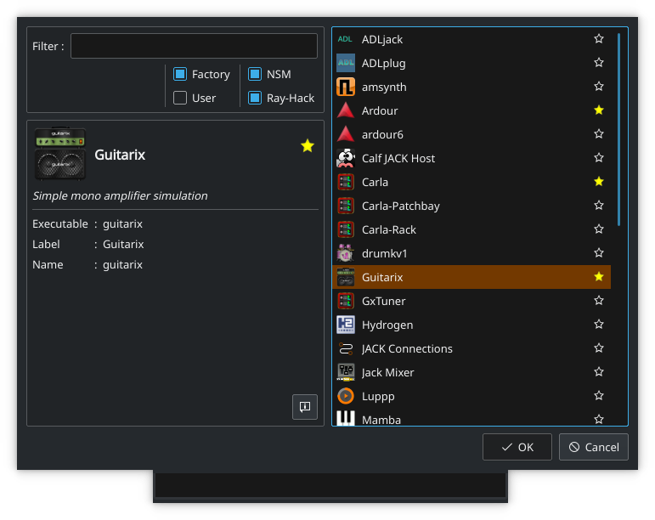Dismiss dialog with Cancel button

pos(594,447)
